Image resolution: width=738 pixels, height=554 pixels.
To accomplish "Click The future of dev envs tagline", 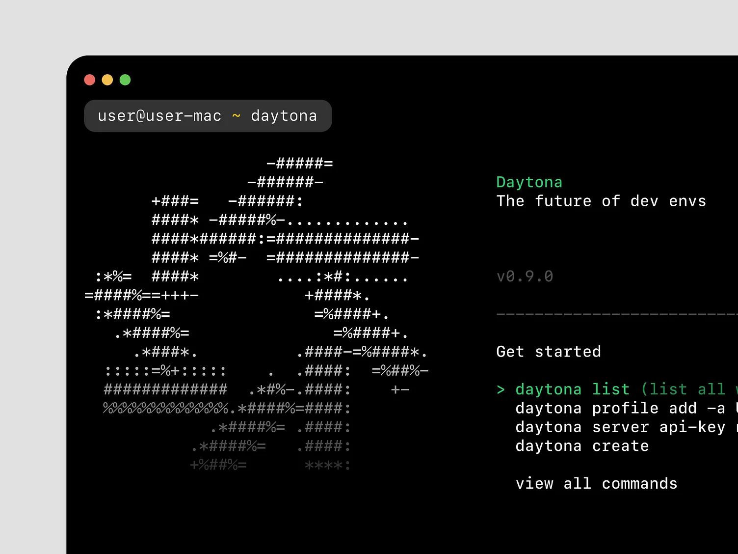I will click(x=601, y=201).
